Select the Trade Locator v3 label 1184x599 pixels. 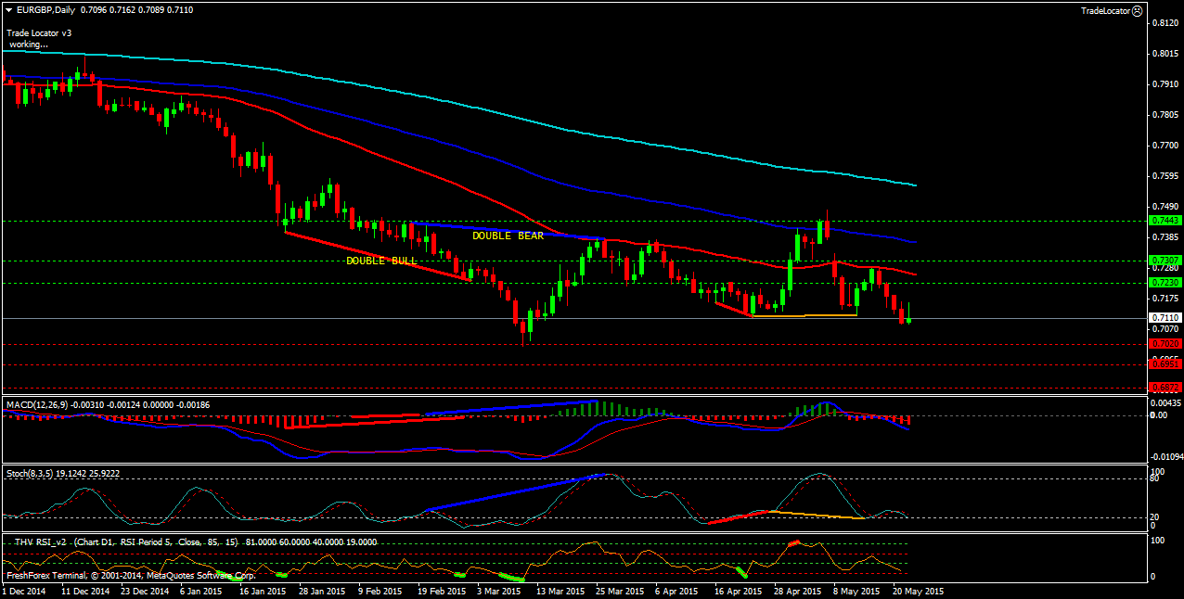[x=39, y=32]
